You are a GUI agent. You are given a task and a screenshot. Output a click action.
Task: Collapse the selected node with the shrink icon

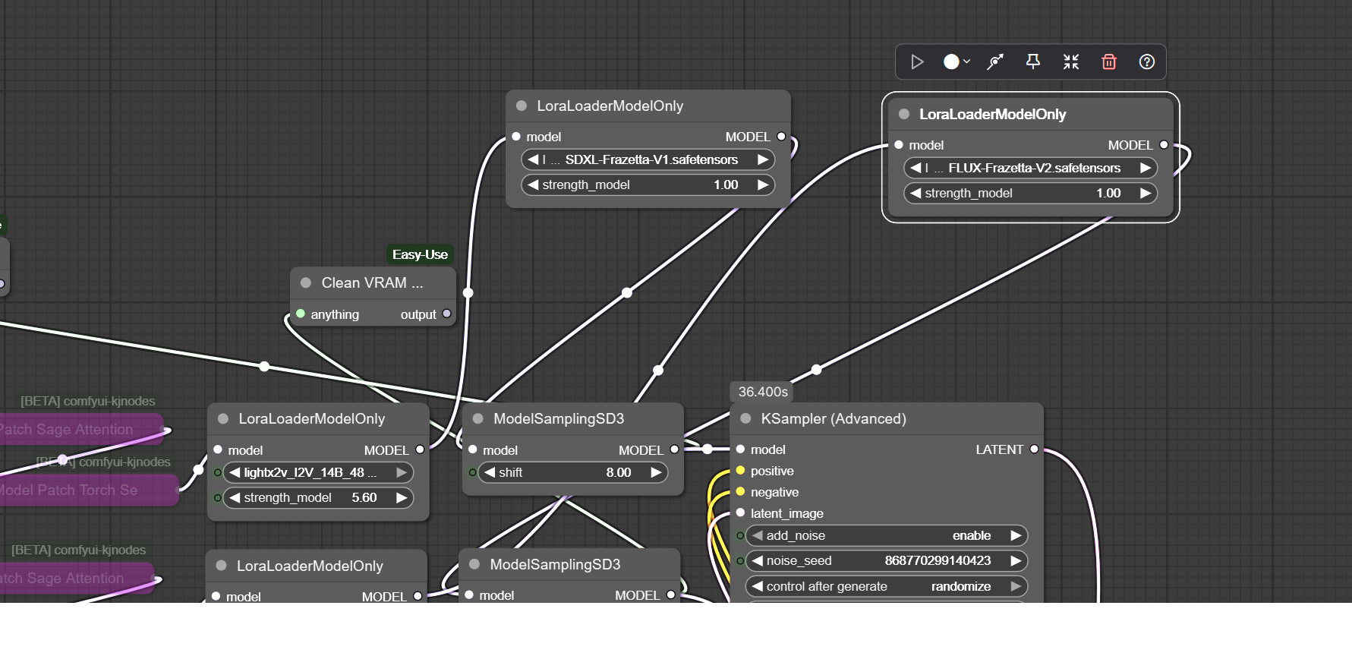[x=1071, y=61]
